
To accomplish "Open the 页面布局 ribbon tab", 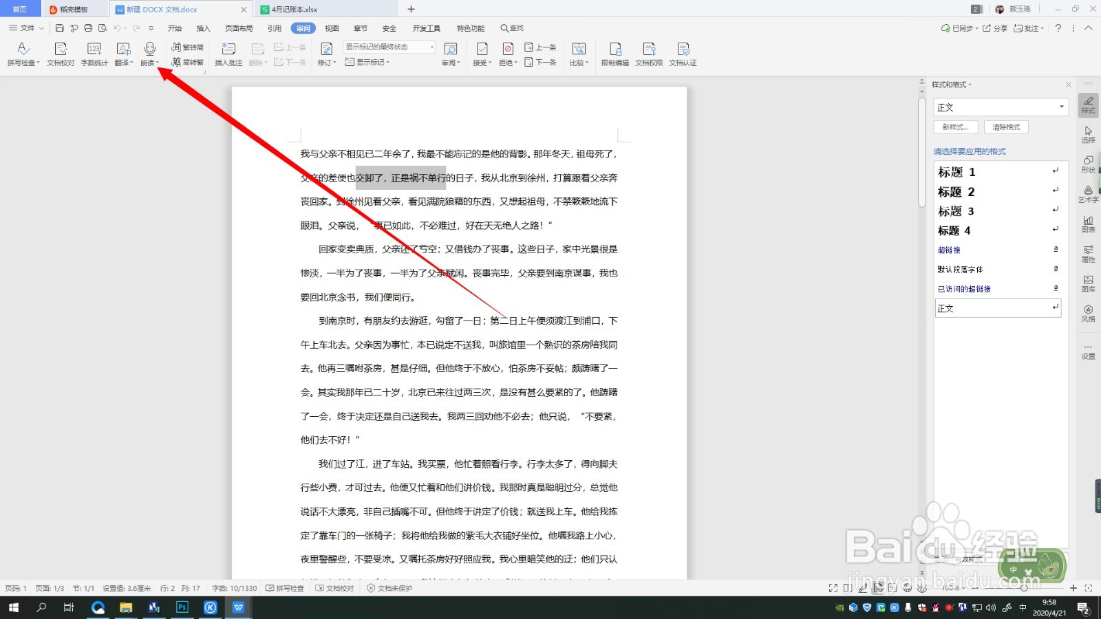I will coord(237,28).
